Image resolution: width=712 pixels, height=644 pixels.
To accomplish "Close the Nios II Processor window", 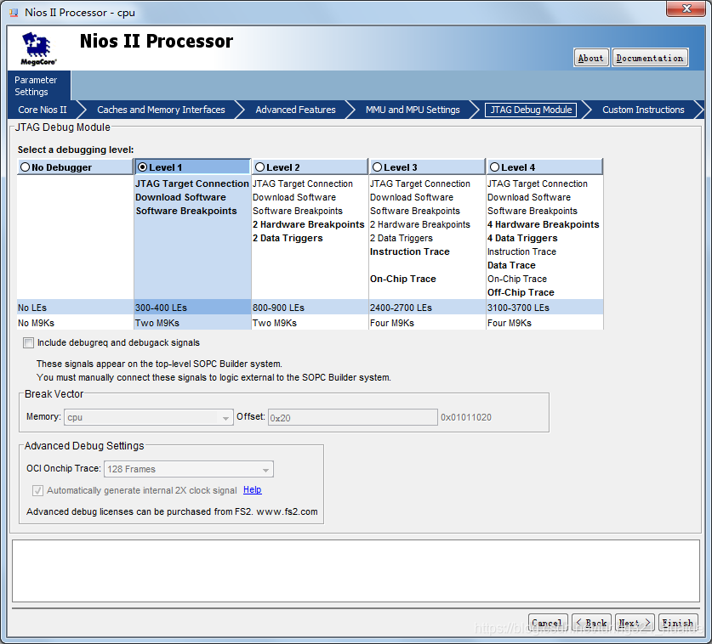I will [x=686, y=8].
